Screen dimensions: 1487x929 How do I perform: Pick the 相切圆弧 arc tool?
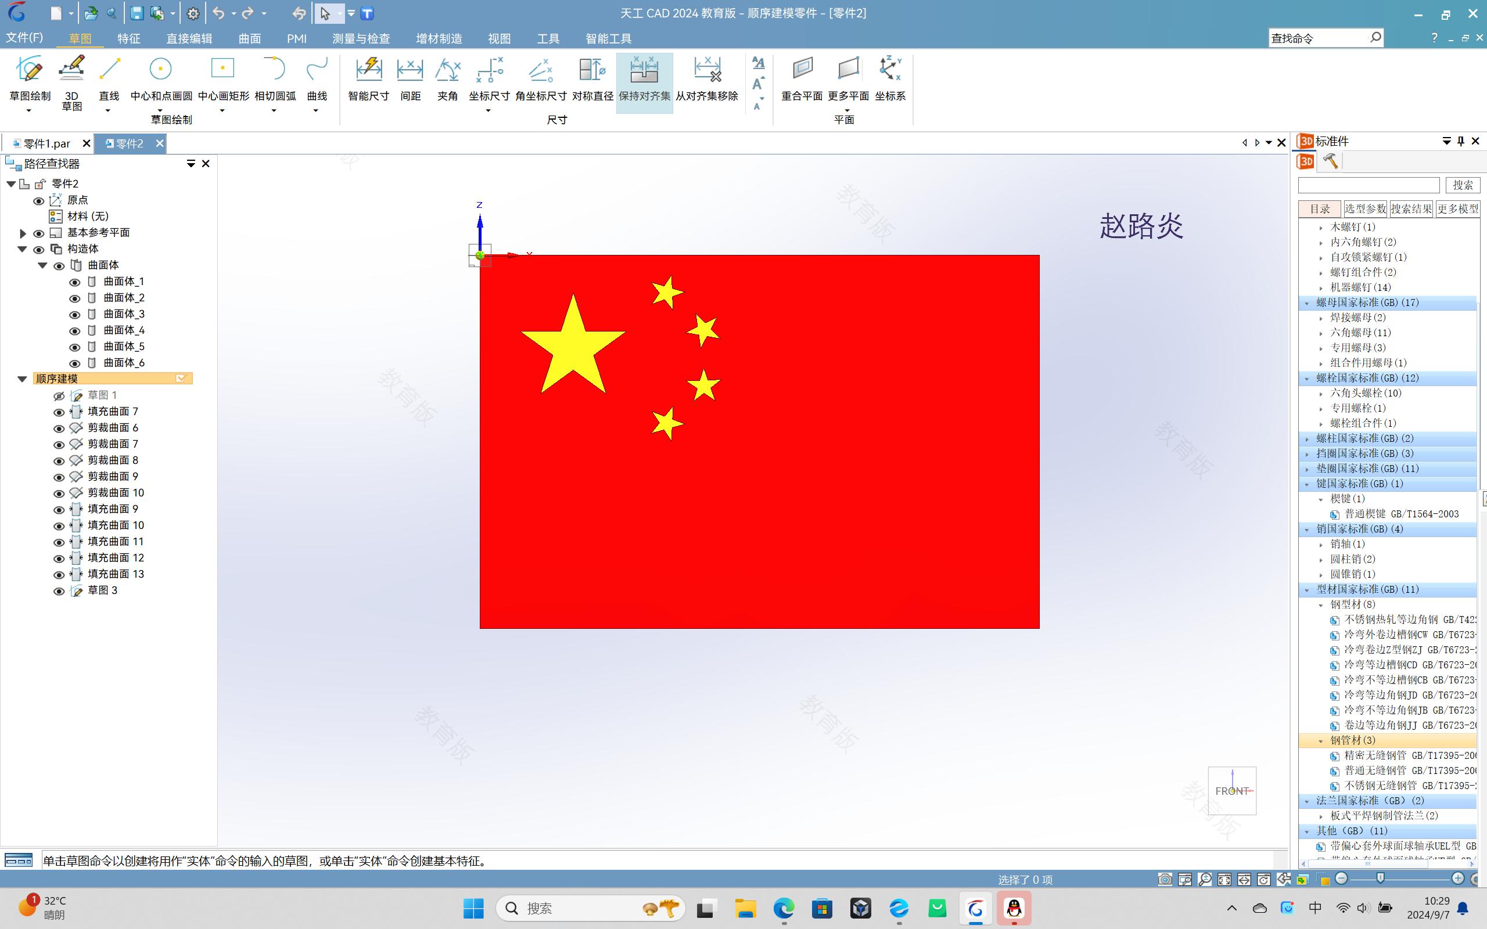275,78
